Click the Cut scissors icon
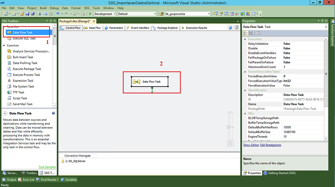This screenshot has height=187, width=335. pyautogui.click(x=40, y=14)
